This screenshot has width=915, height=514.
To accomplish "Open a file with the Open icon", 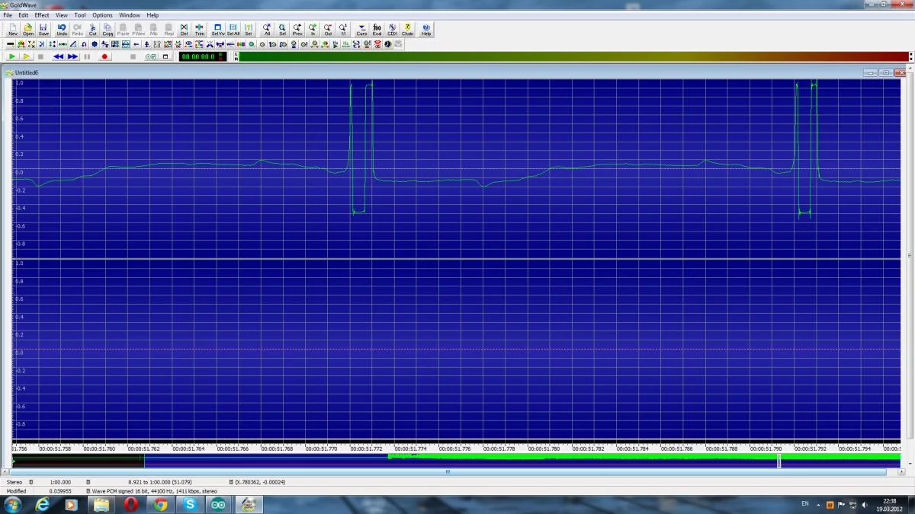I will pyautogui.click(x=28, y=30).
